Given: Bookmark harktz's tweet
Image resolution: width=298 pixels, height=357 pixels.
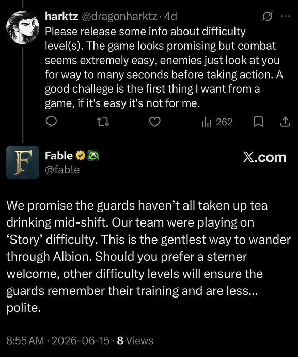Looking at the screenshot, I should [x=258, y=122].
